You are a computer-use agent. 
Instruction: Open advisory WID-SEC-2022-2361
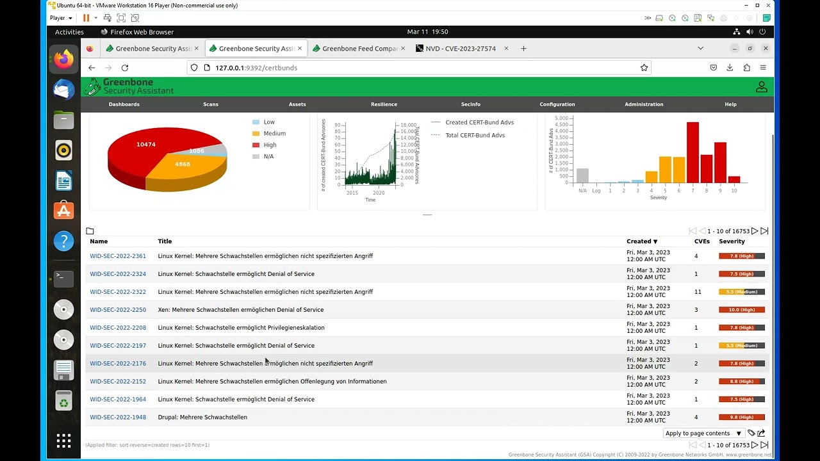tap(118, 256)
